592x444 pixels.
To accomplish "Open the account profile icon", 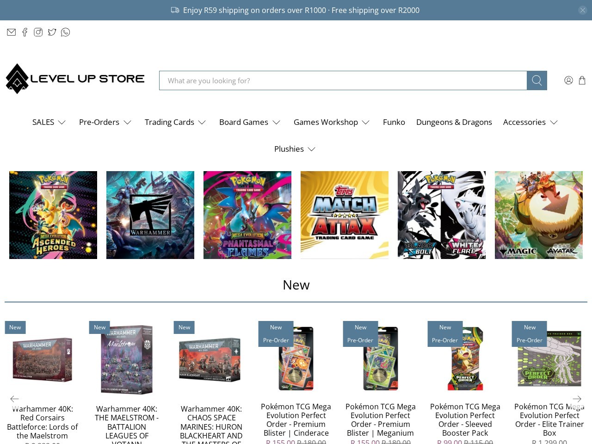I will [x=568, y=80].
